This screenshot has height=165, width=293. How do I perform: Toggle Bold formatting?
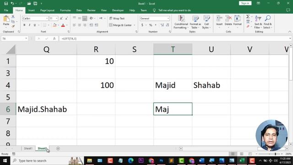pos(24,25)
